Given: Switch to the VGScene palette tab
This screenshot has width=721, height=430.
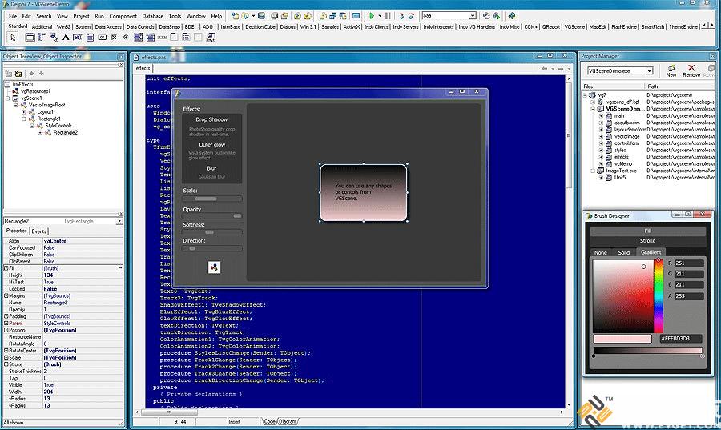Looking at the screenshot, I should [x=574, y=27].
